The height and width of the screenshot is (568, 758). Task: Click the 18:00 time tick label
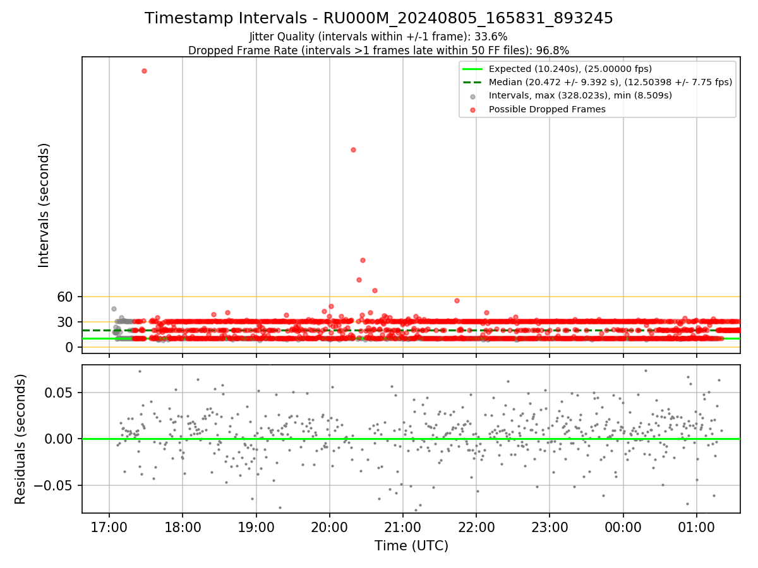[x=183, y=526]
